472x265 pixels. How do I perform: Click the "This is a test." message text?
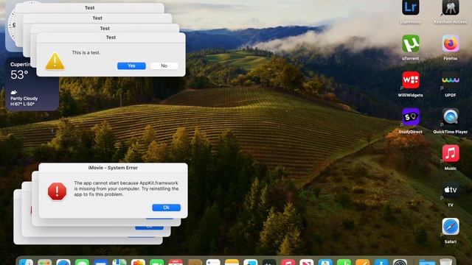click(86, 52)
